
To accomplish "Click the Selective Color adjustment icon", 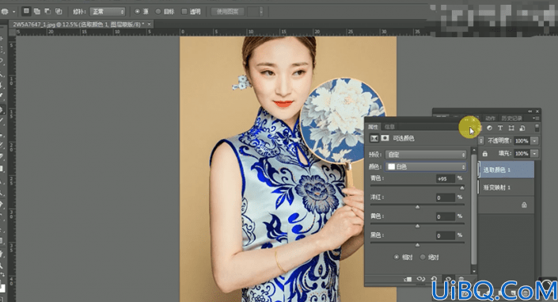I will (x=374, y=138).
